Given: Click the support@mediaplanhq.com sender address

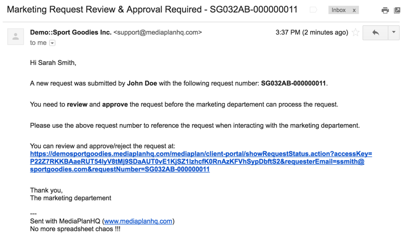Looking at the screenshot, I should [158, 32].
